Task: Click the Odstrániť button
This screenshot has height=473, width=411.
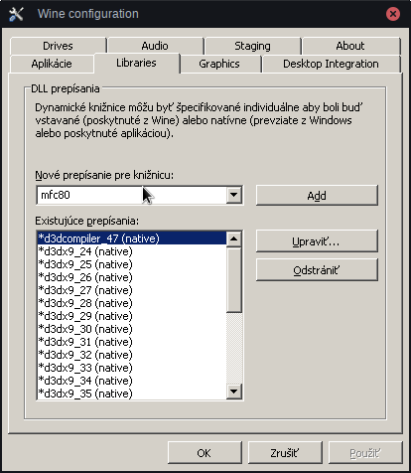Action: (317, 270)
